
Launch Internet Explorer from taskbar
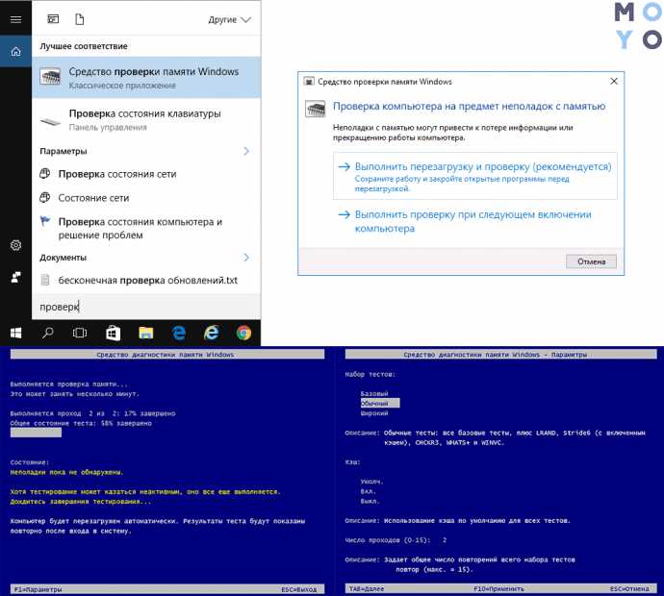click(212, 333)
